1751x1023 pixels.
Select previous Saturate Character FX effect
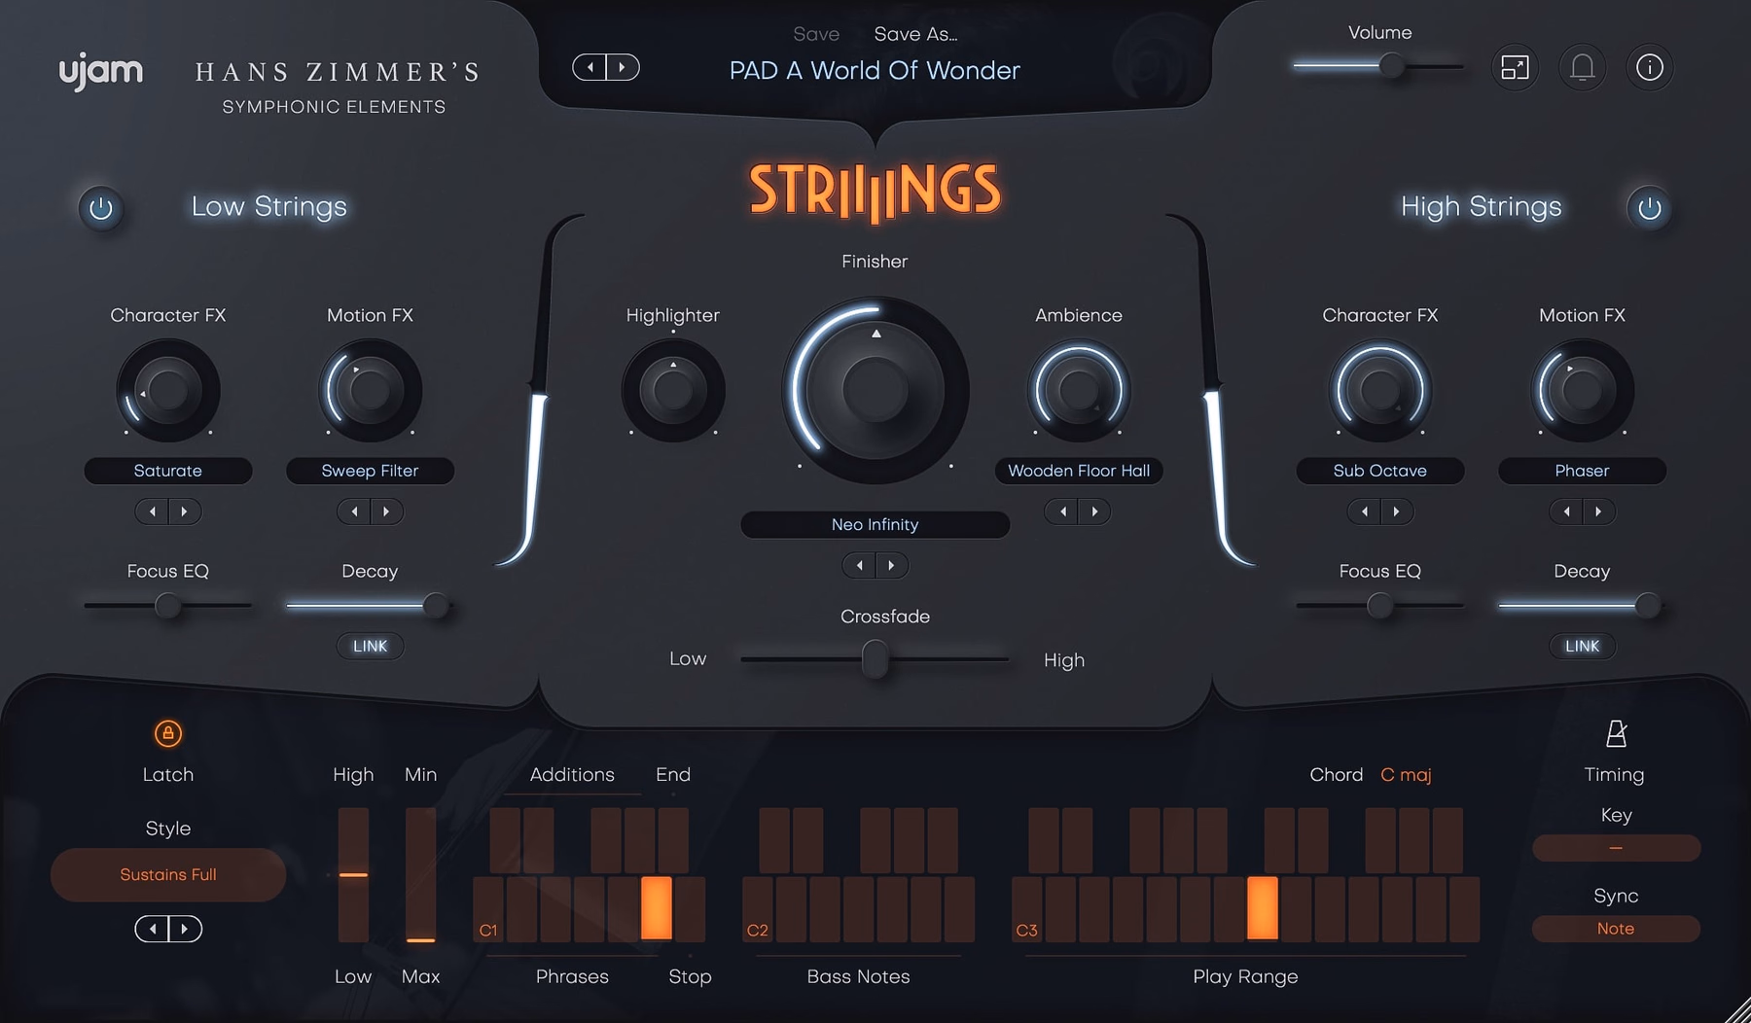point(152,511)
